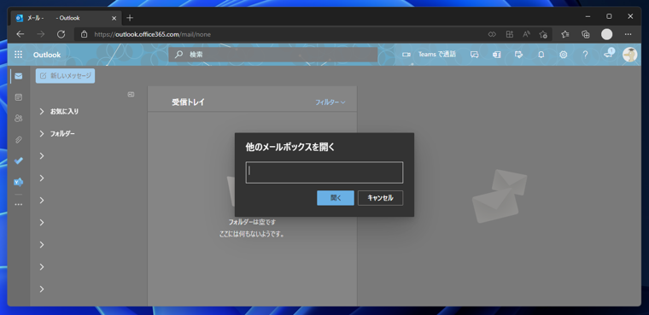Open a new browser tab
The width and height of the screenshot is (649, 315).
click(130, 18)
